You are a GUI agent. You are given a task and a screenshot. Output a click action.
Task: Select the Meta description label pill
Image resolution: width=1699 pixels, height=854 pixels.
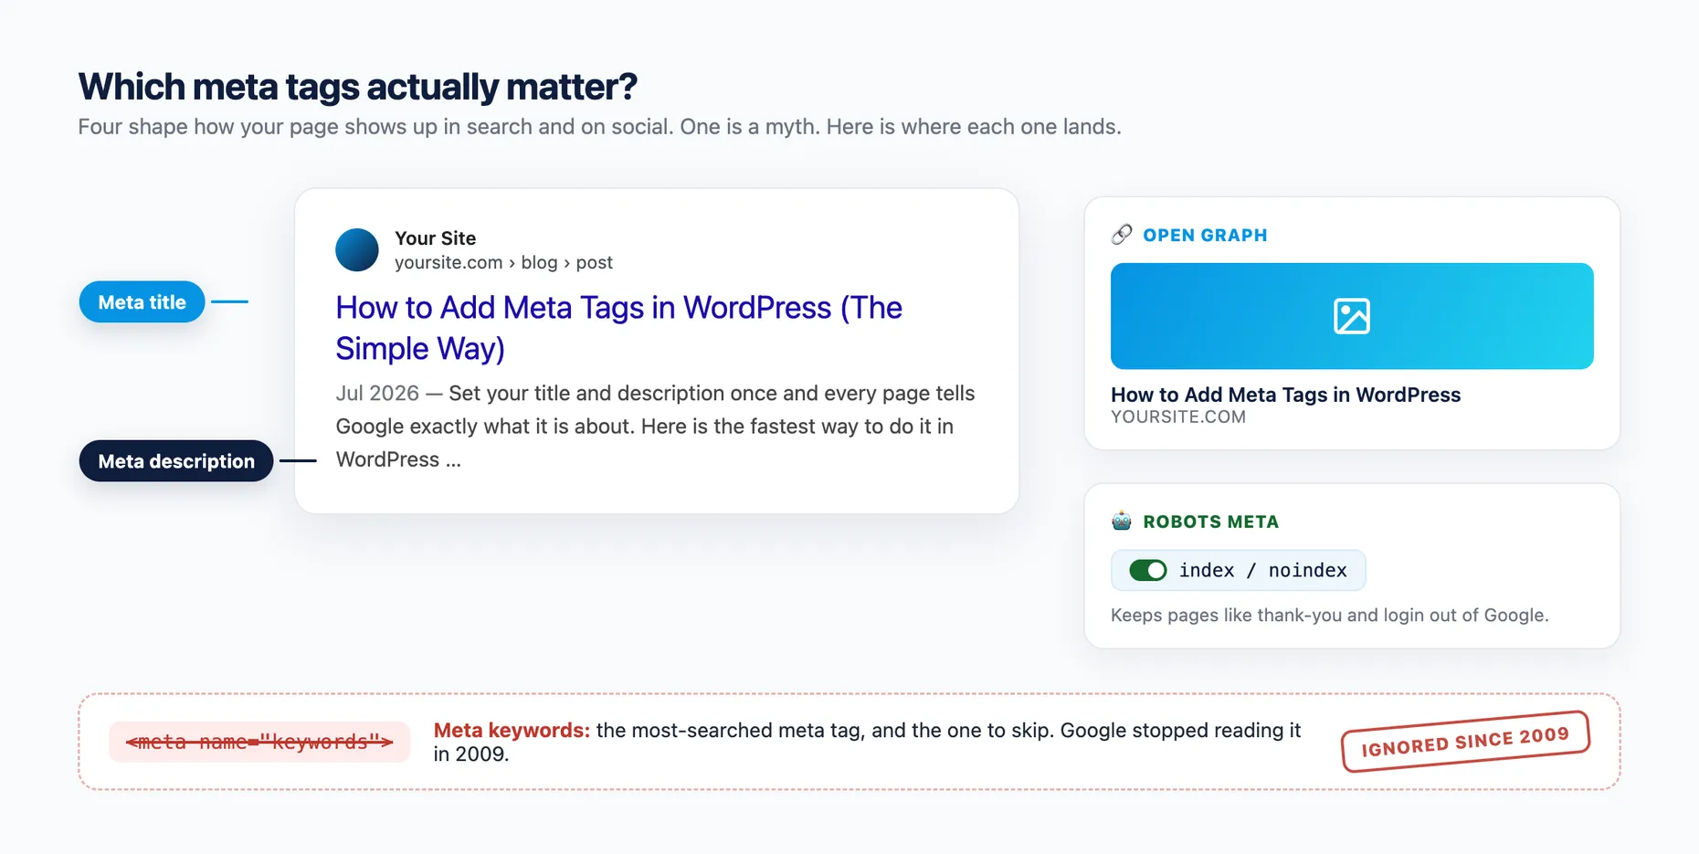(176, 461)
